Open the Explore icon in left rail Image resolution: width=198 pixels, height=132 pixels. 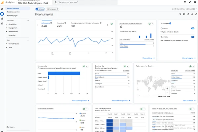pos(2,18)
